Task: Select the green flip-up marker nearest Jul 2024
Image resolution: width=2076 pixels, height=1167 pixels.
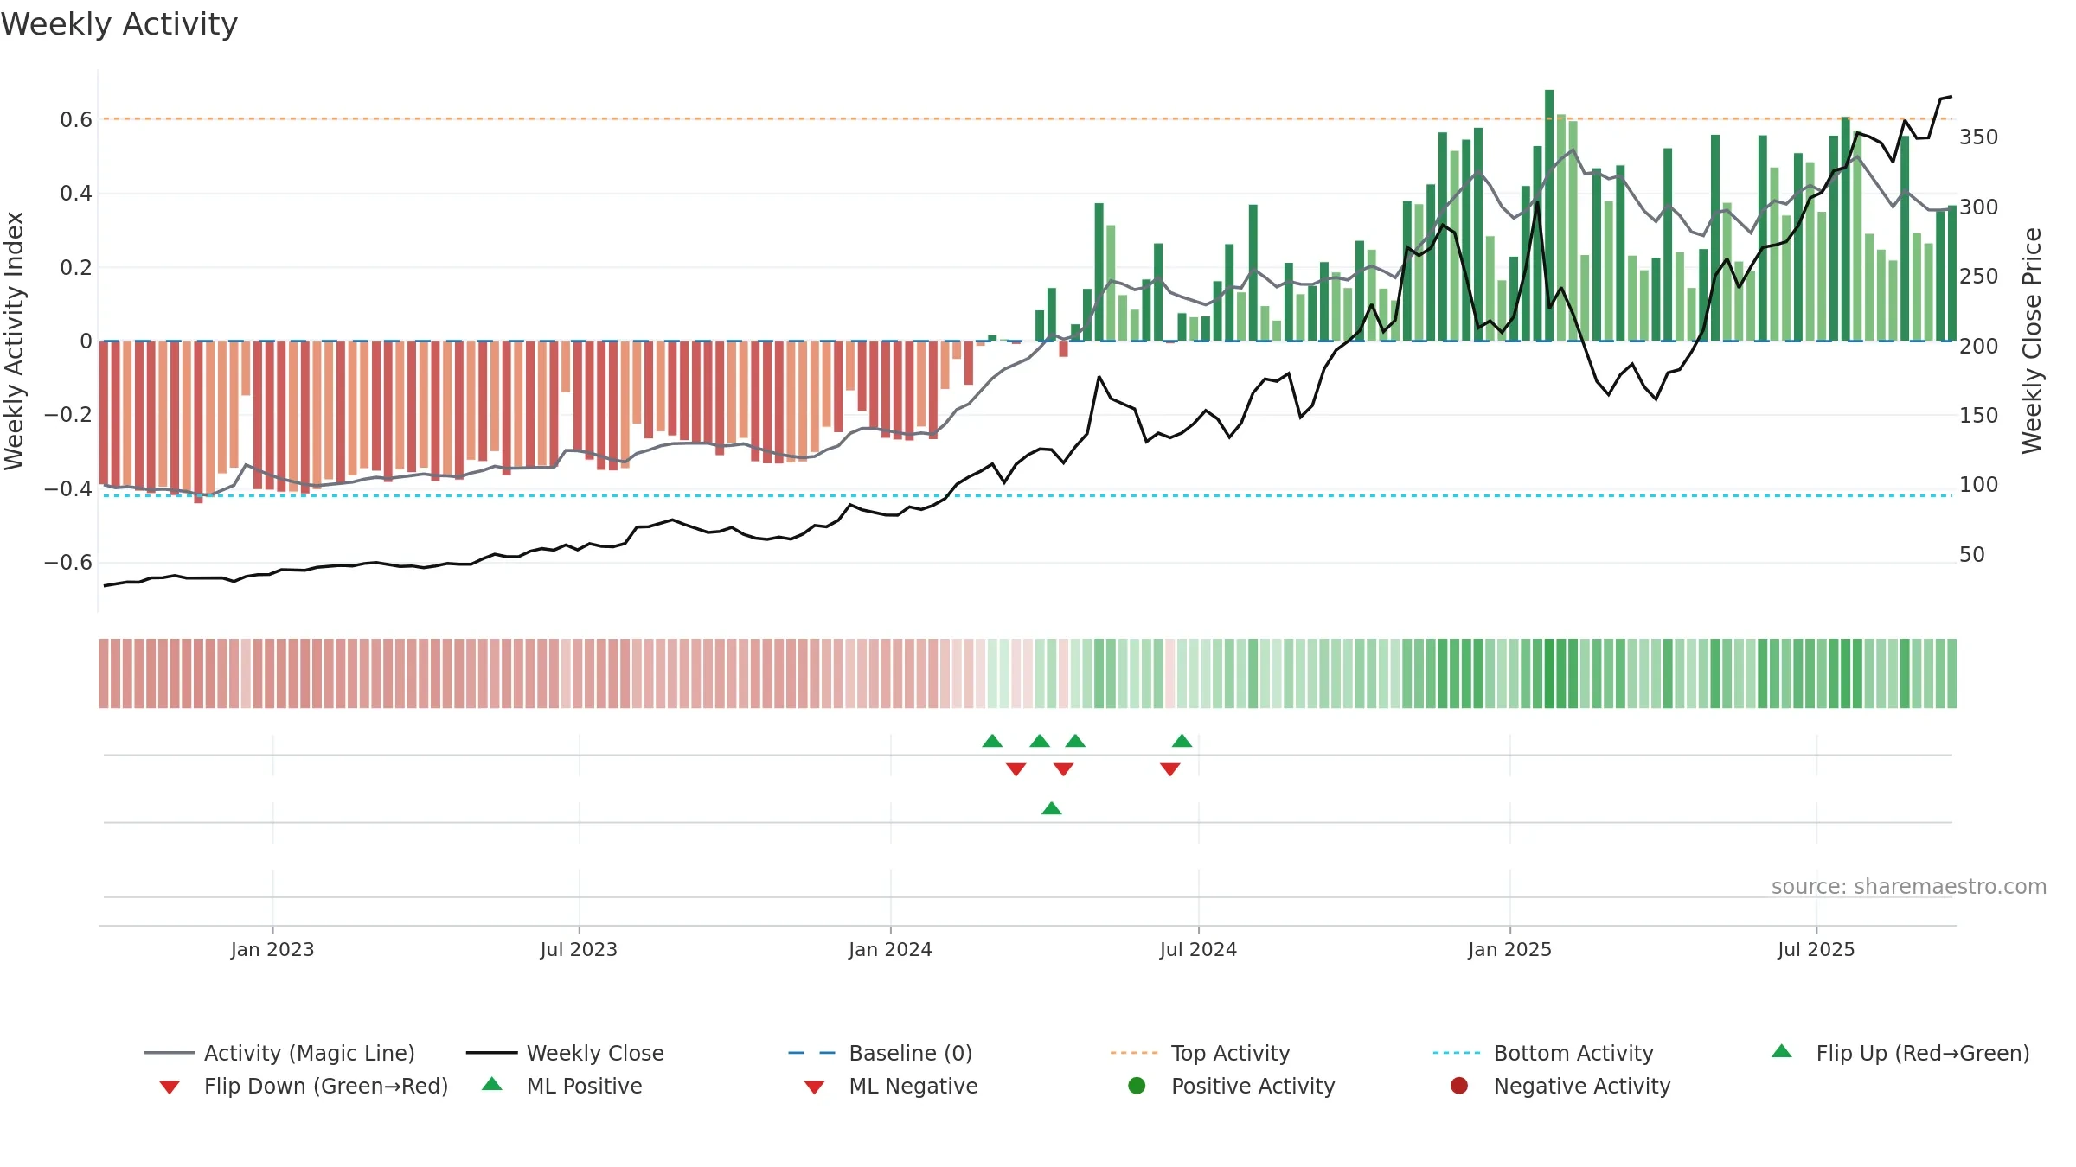Action: (x=1182, y=741)
